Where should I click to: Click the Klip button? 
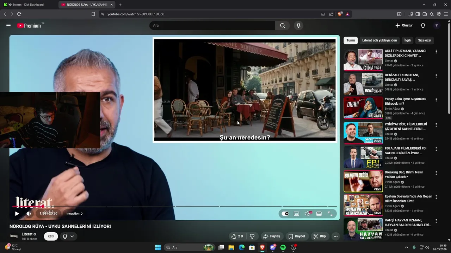click(x=320, y=236)
